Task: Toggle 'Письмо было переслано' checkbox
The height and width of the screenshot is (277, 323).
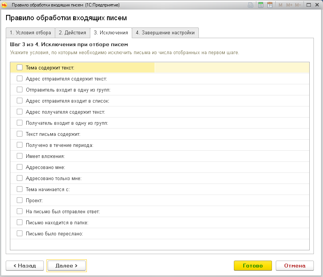Action: click(20, 234)
